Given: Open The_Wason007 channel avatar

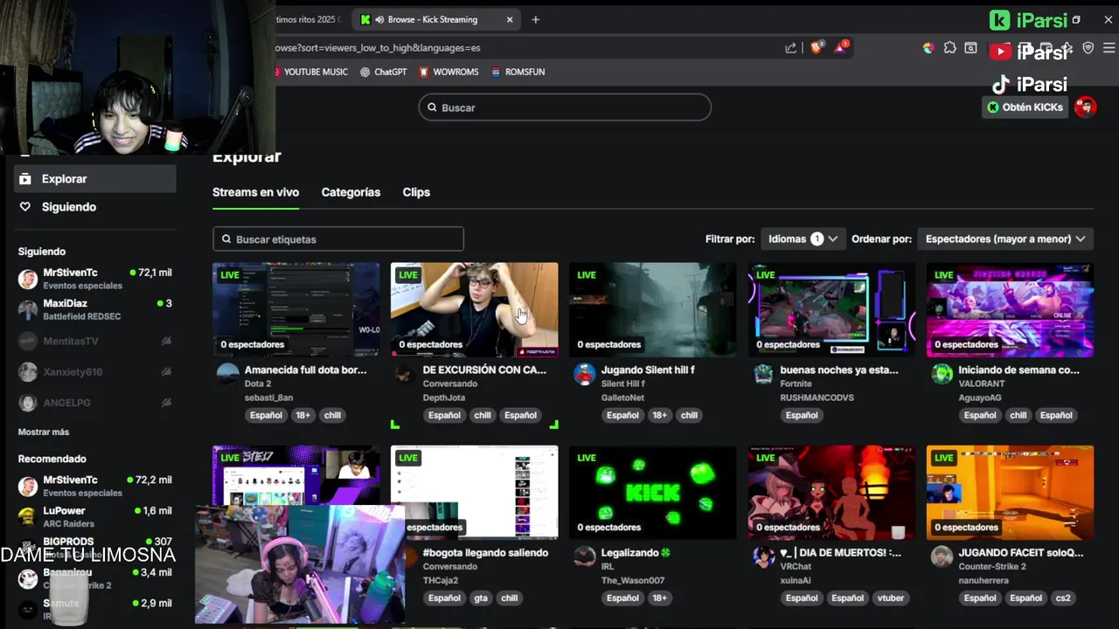Looking at the screenshot, I should tap(585, 556).
